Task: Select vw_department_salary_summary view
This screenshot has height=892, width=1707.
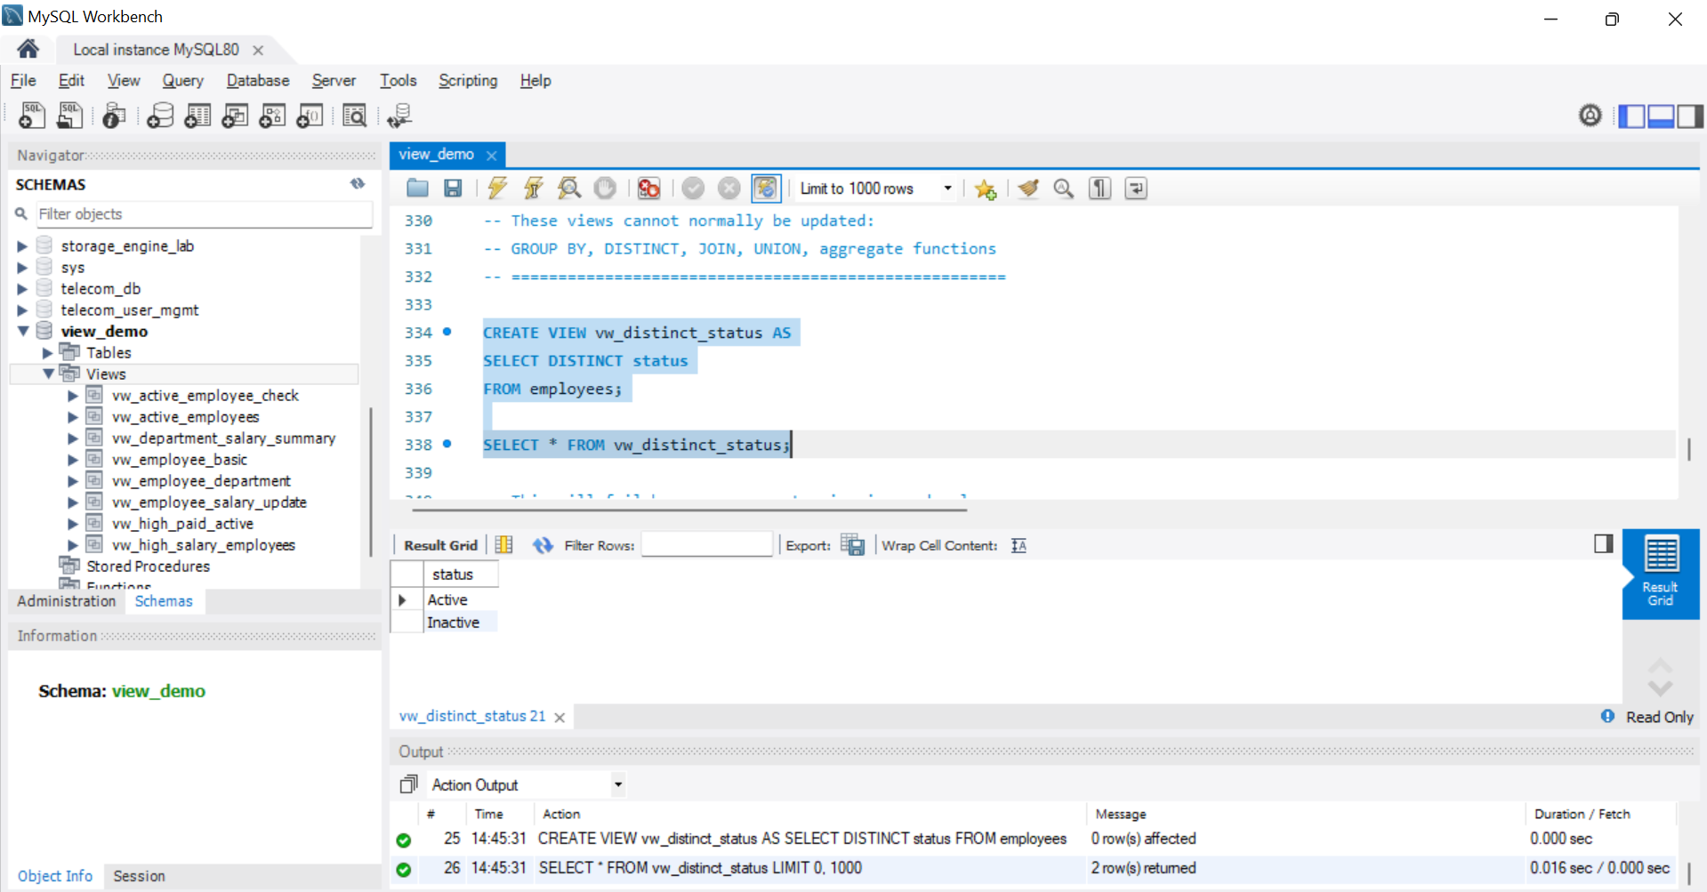Action: coord(223,438)
